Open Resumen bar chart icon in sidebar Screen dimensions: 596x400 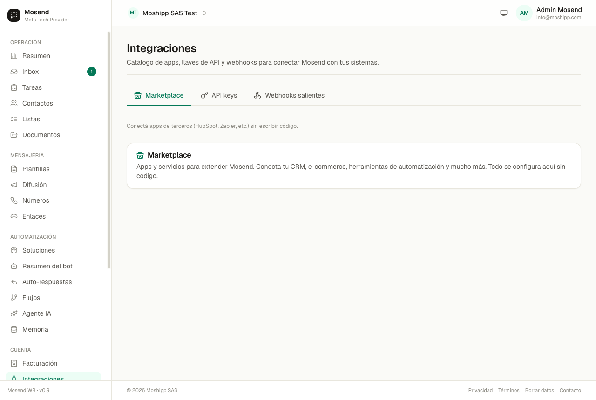14,56
